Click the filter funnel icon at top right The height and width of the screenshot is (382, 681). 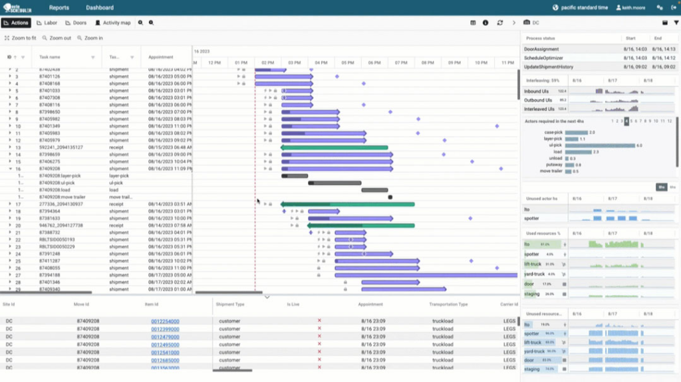click(676, 23)
